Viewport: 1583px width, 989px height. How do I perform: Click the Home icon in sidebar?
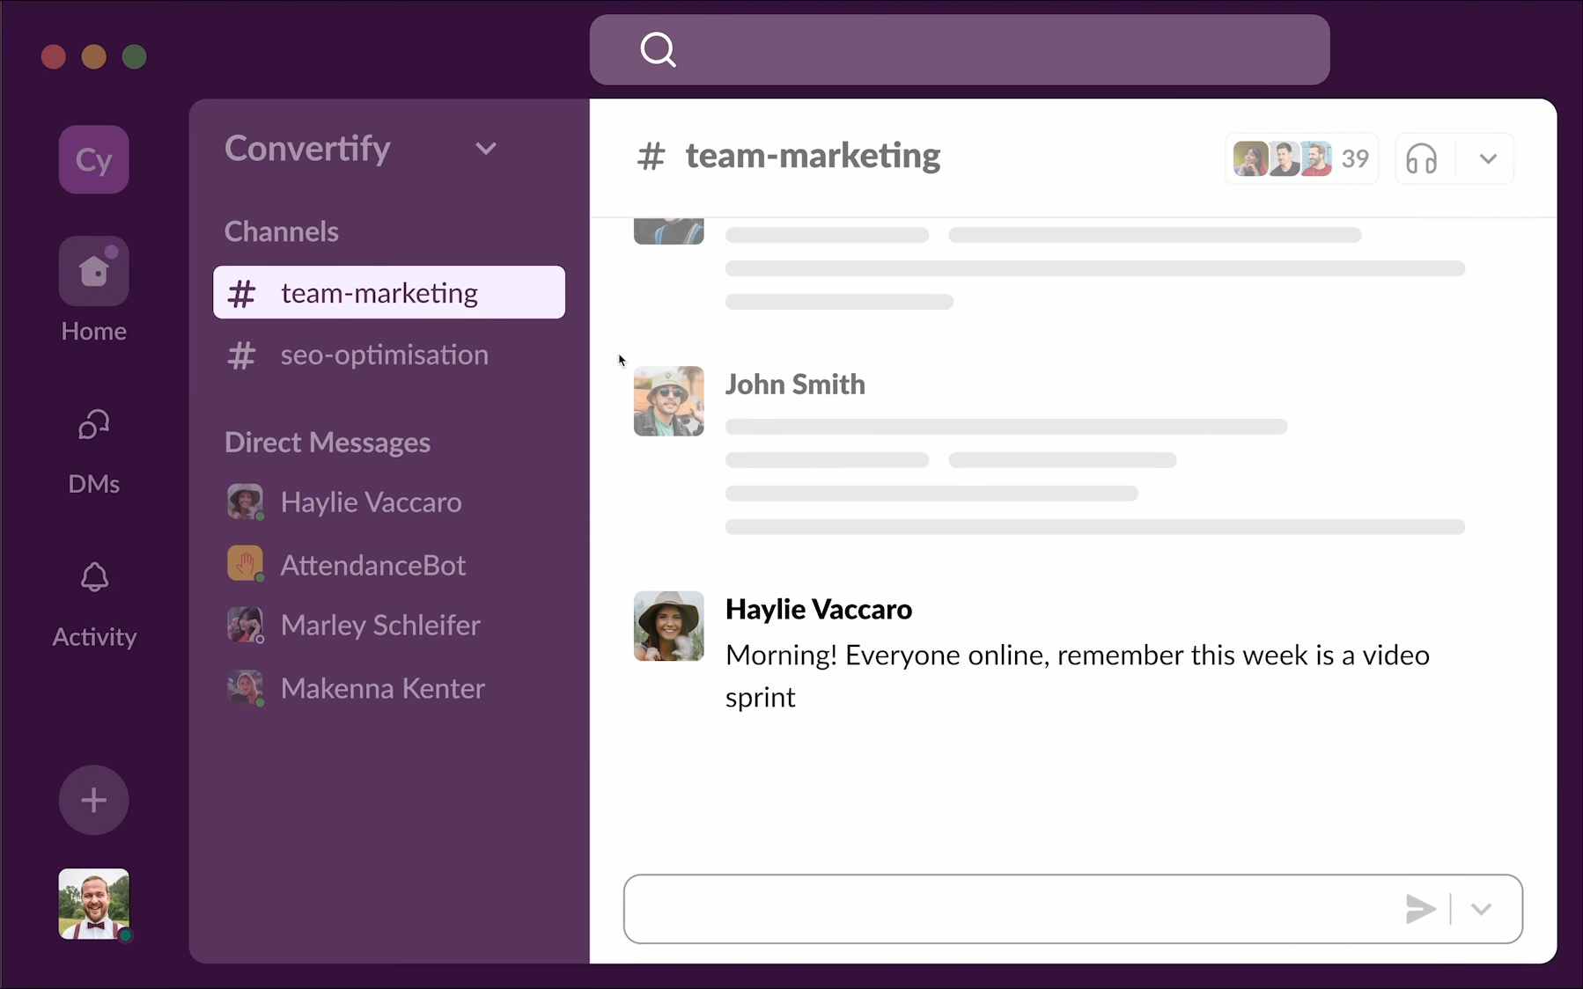(x=93, y=272)
